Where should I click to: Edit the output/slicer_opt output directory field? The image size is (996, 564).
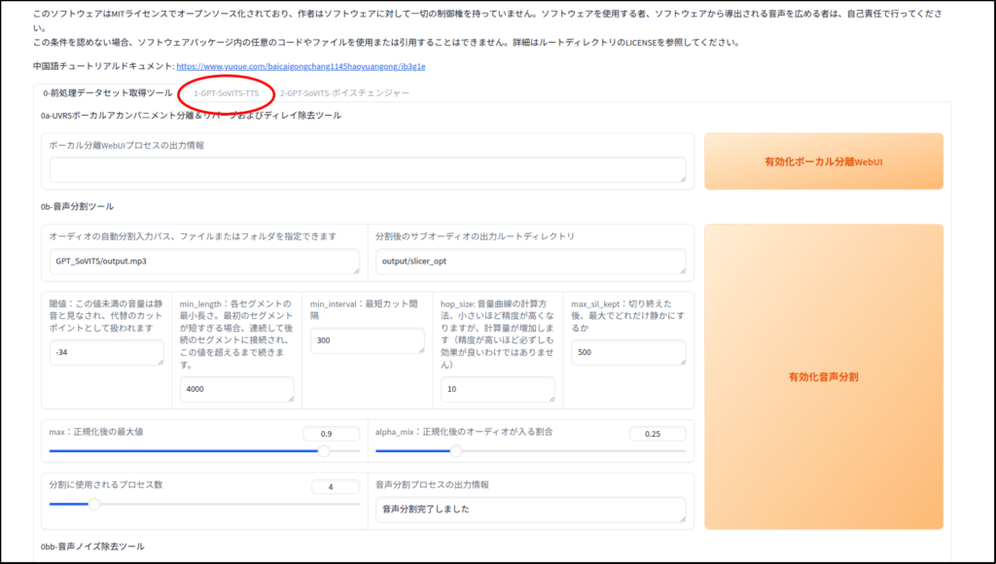530,262
